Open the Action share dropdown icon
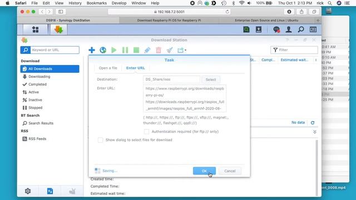Viewport: 356px width, 200px height. click(x=182, y=50)
